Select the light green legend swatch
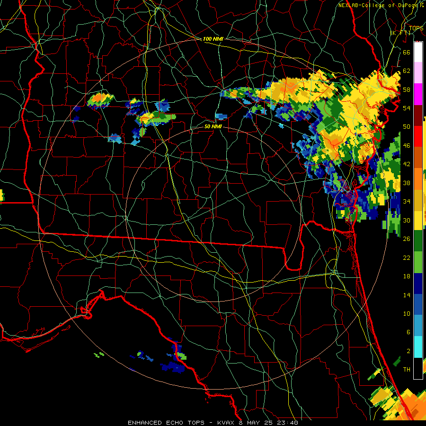 [418, 262]
